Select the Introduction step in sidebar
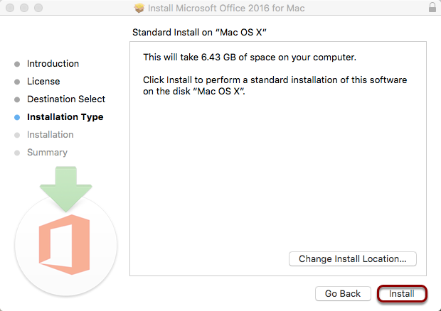441x311 pixels. [53, 64]
